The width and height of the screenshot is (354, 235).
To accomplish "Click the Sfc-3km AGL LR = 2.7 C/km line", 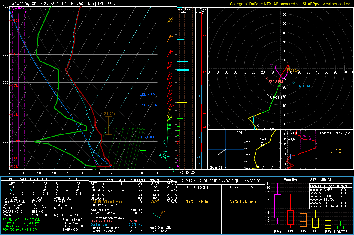I will (22, 220).
